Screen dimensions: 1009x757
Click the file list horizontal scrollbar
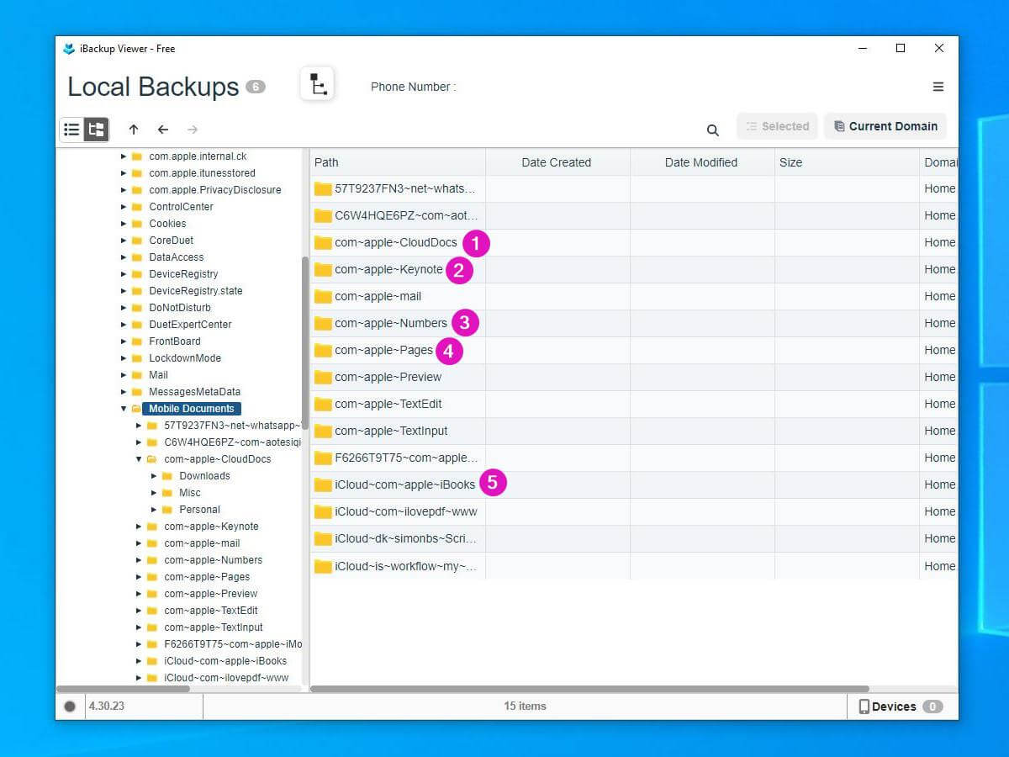[x=589, y=689]
